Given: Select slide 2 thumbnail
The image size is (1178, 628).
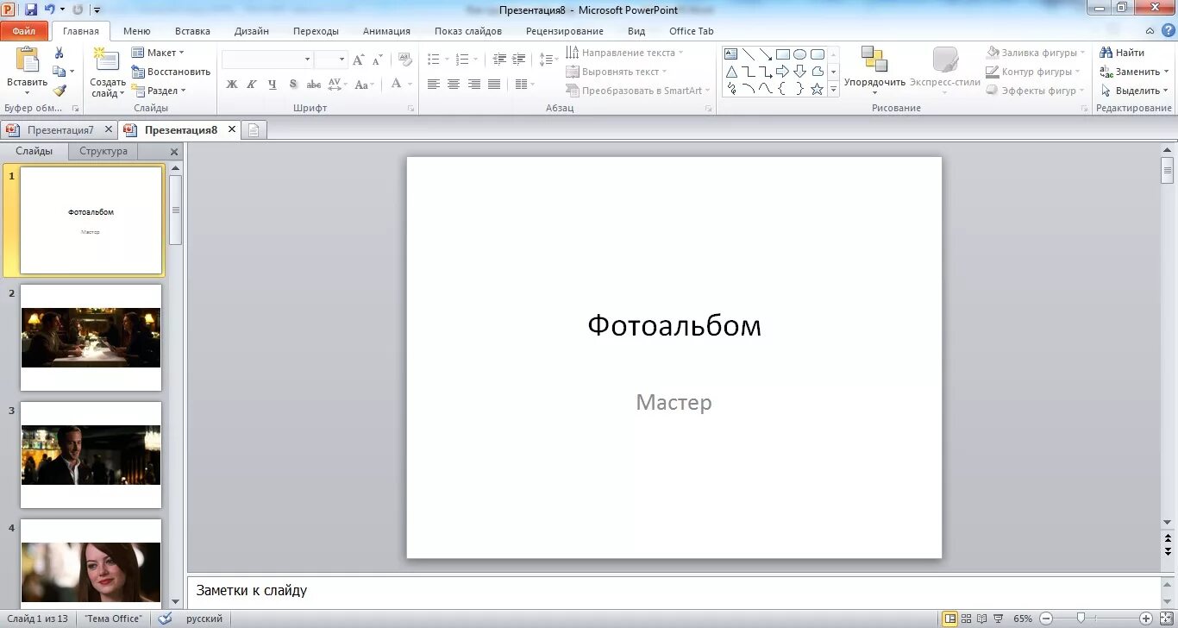Looking at the screenshot, I should point(91,337).
